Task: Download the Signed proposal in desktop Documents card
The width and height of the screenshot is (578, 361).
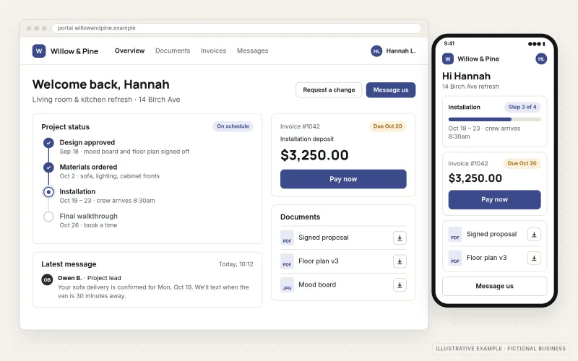Action: (400, 238)
